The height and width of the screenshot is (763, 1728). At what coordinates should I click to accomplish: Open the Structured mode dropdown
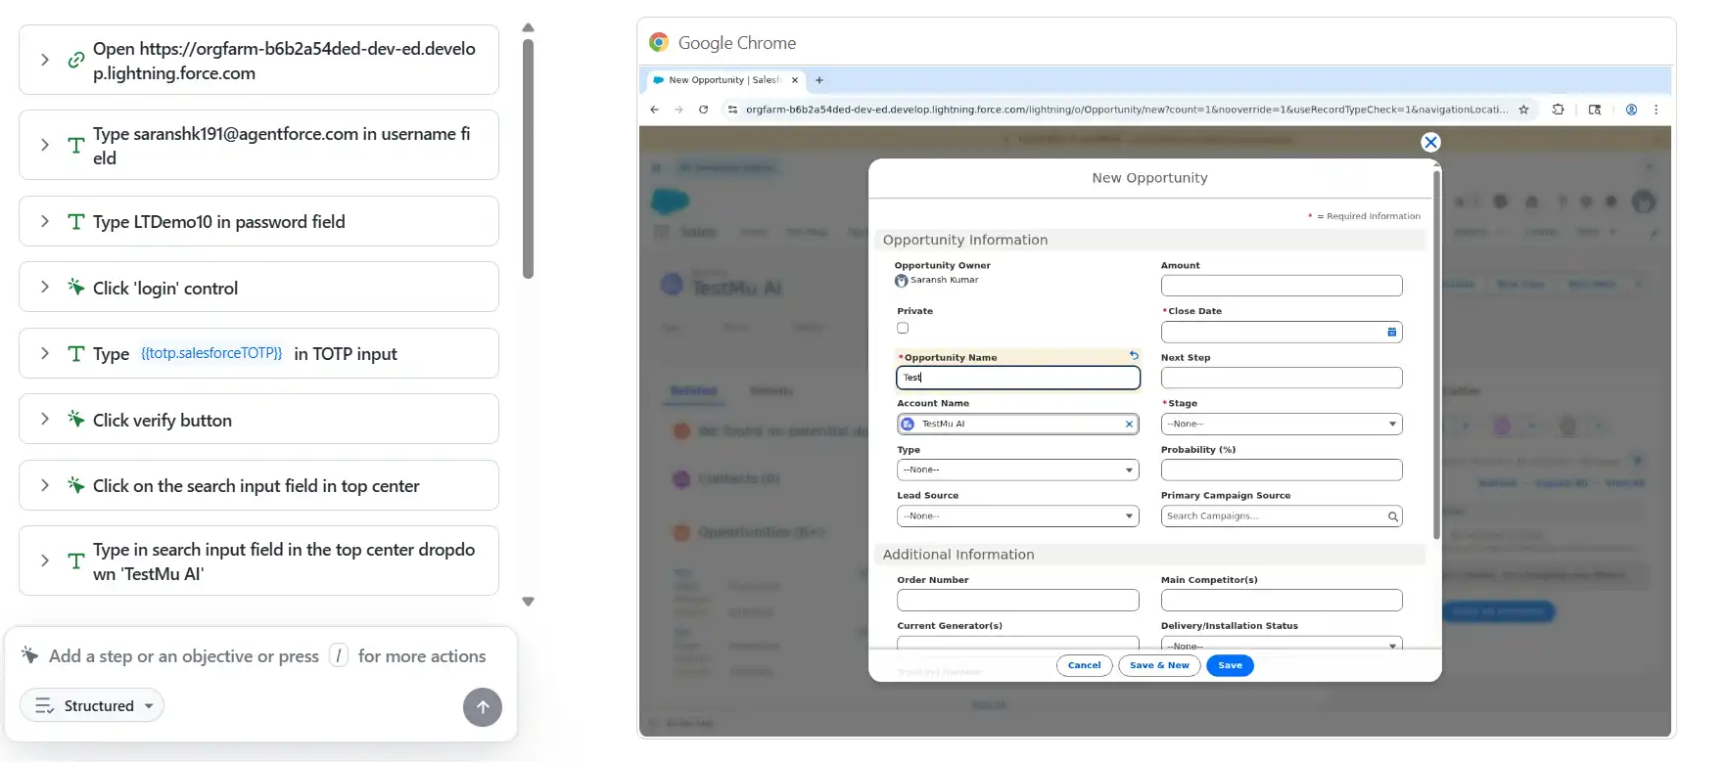pos(93,705)
